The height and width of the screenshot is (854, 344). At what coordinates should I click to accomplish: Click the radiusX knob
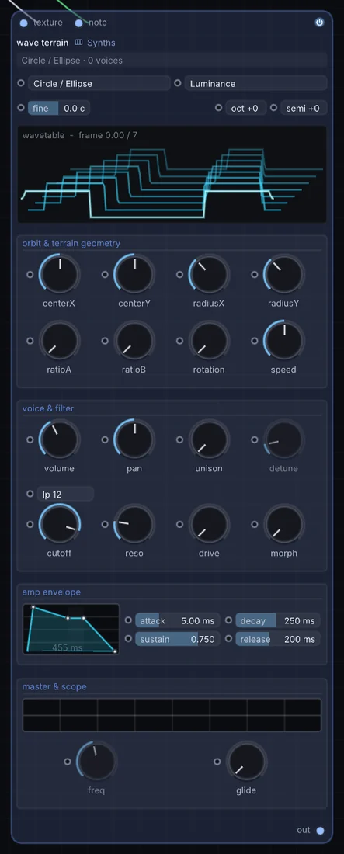pyautogui.click(x=209, y=274)
